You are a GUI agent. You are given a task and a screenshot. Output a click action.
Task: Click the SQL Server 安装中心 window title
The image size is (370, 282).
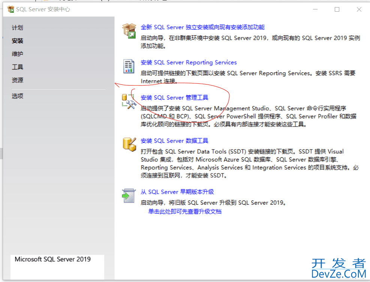point(43,9)
